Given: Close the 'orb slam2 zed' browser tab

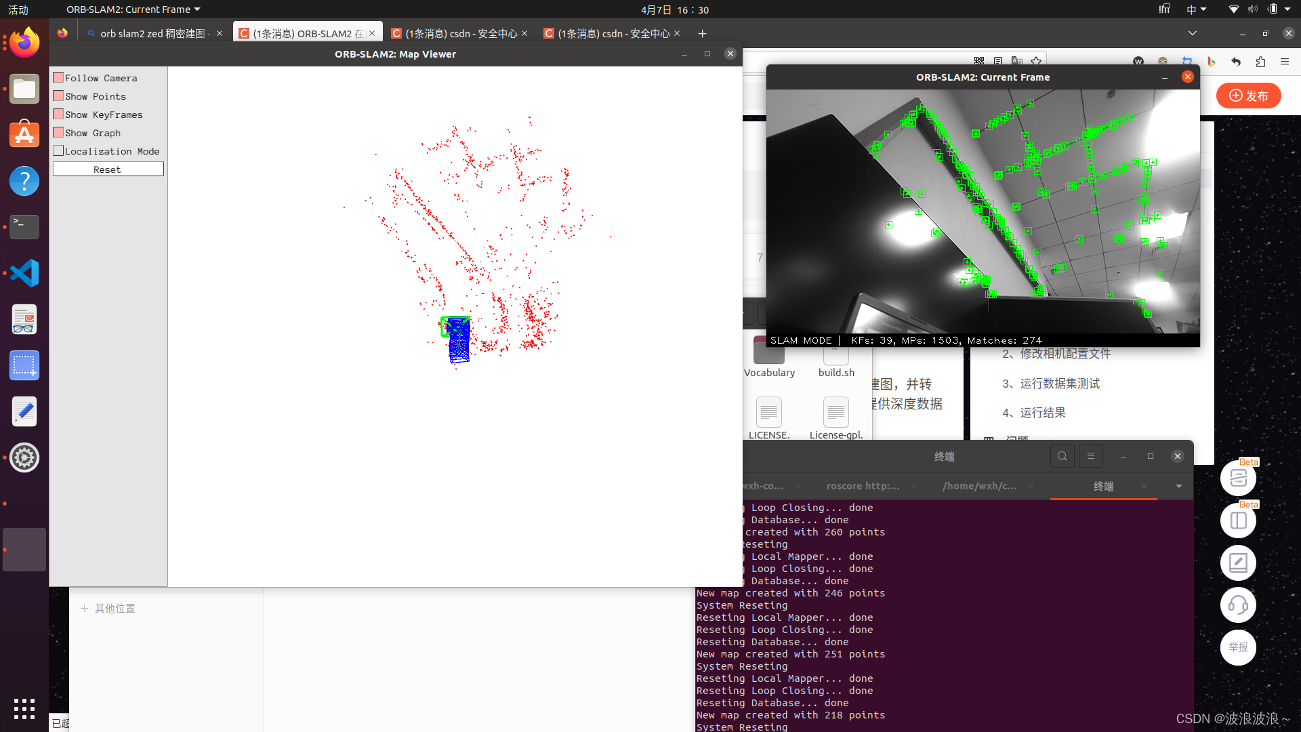Looking at the screenshot, I should 220,33.
